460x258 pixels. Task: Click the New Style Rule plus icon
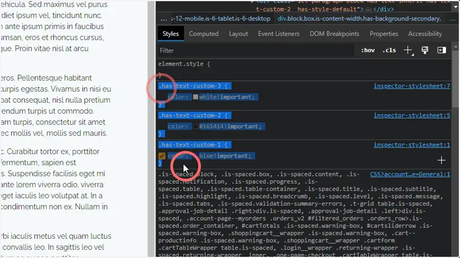pos(408,50)
